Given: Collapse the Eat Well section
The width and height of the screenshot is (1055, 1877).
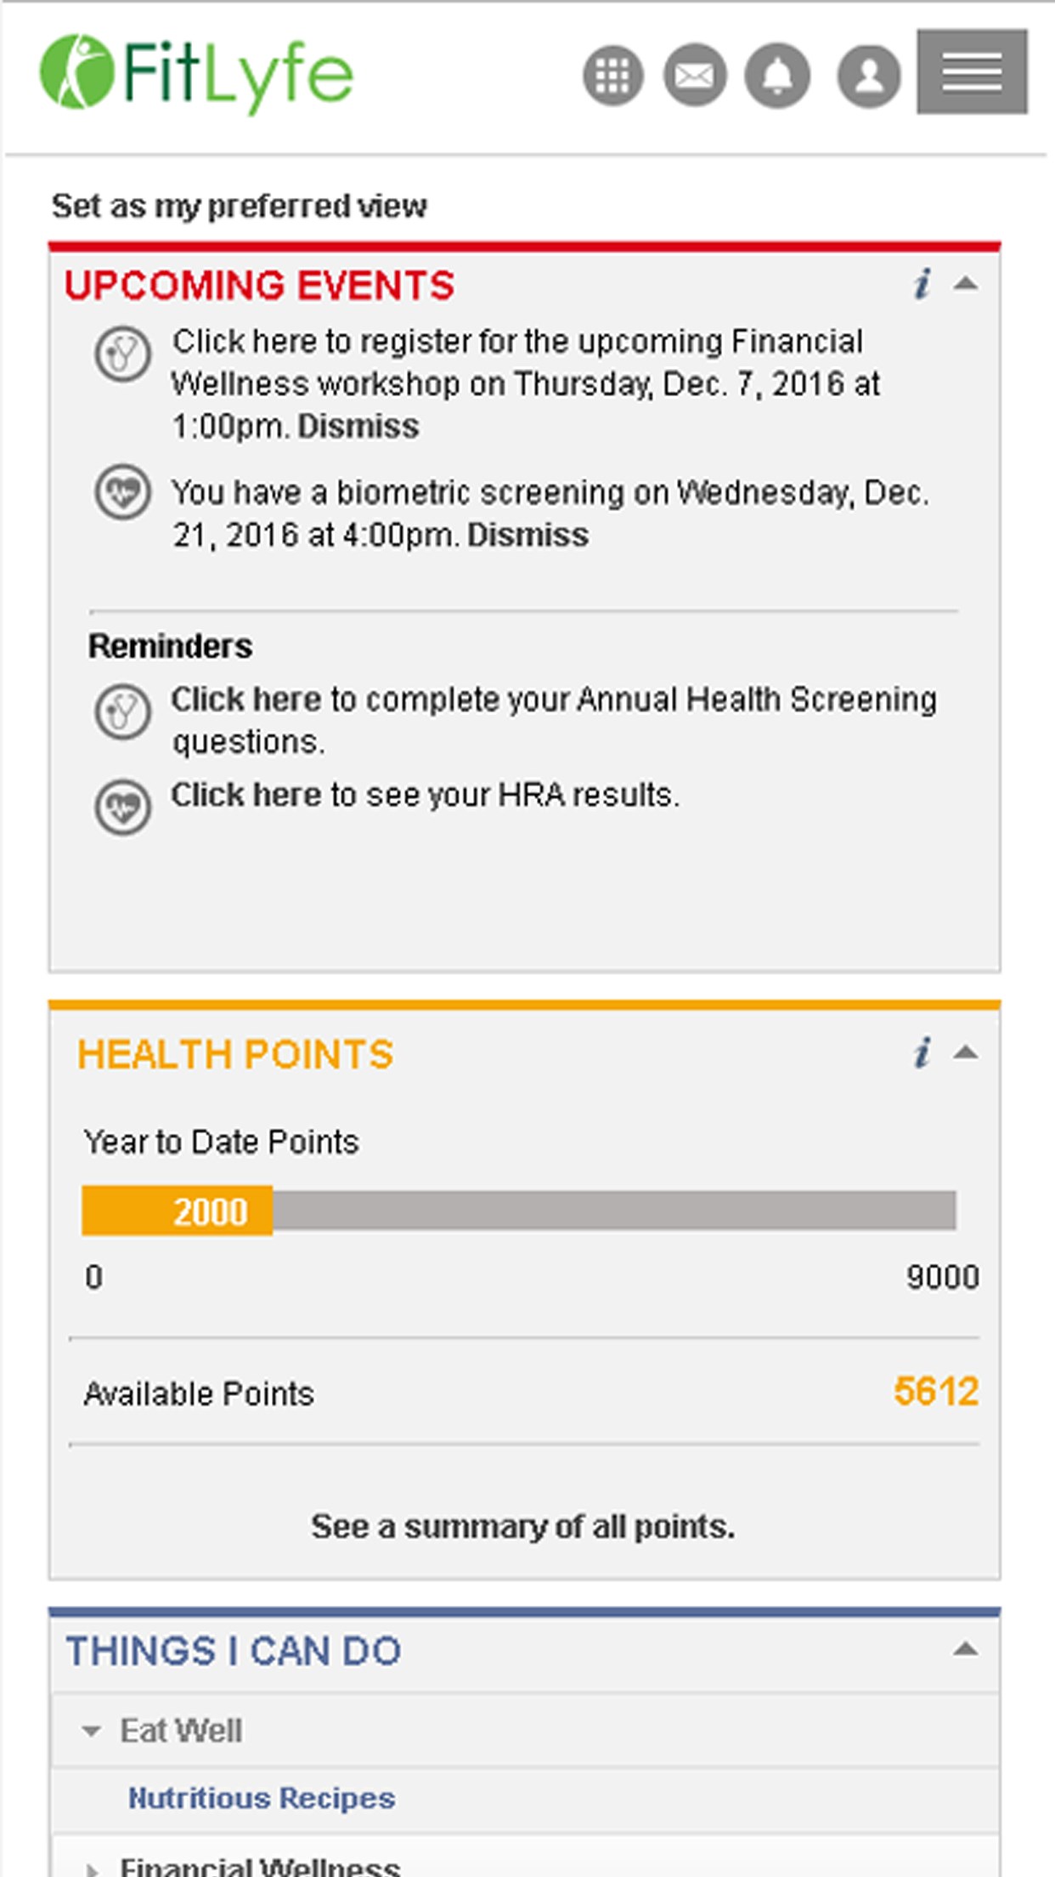Looking at the screenshot, I should point(92,1731).
